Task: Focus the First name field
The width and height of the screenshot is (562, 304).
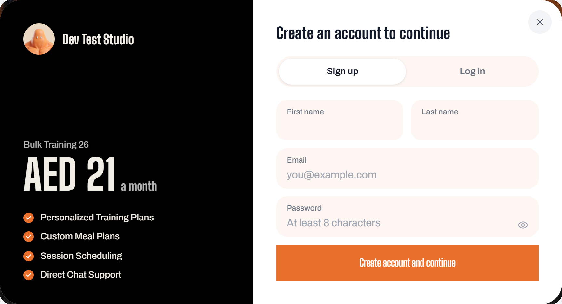Action: point(340,120)
